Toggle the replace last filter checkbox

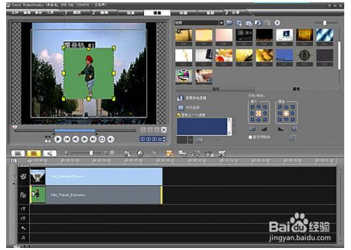[179, 115]
